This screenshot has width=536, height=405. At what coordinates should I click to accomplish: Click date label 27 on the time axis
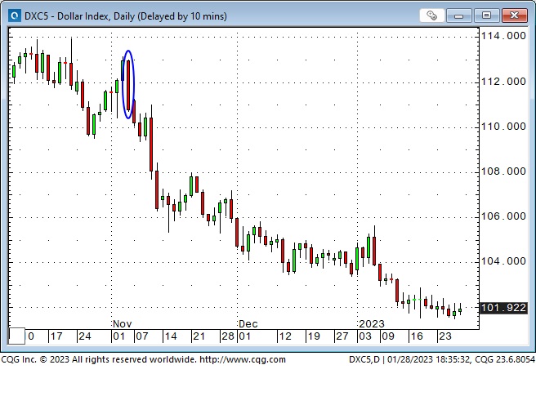tap(342, 336)
